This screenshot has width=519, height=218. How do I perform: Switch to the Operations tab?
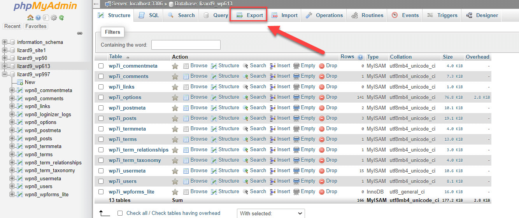point(324,16)
